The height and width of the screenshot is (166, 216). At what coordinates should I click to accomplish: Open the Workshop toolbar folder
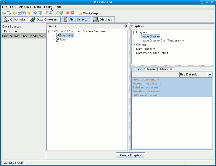(88, 13)
